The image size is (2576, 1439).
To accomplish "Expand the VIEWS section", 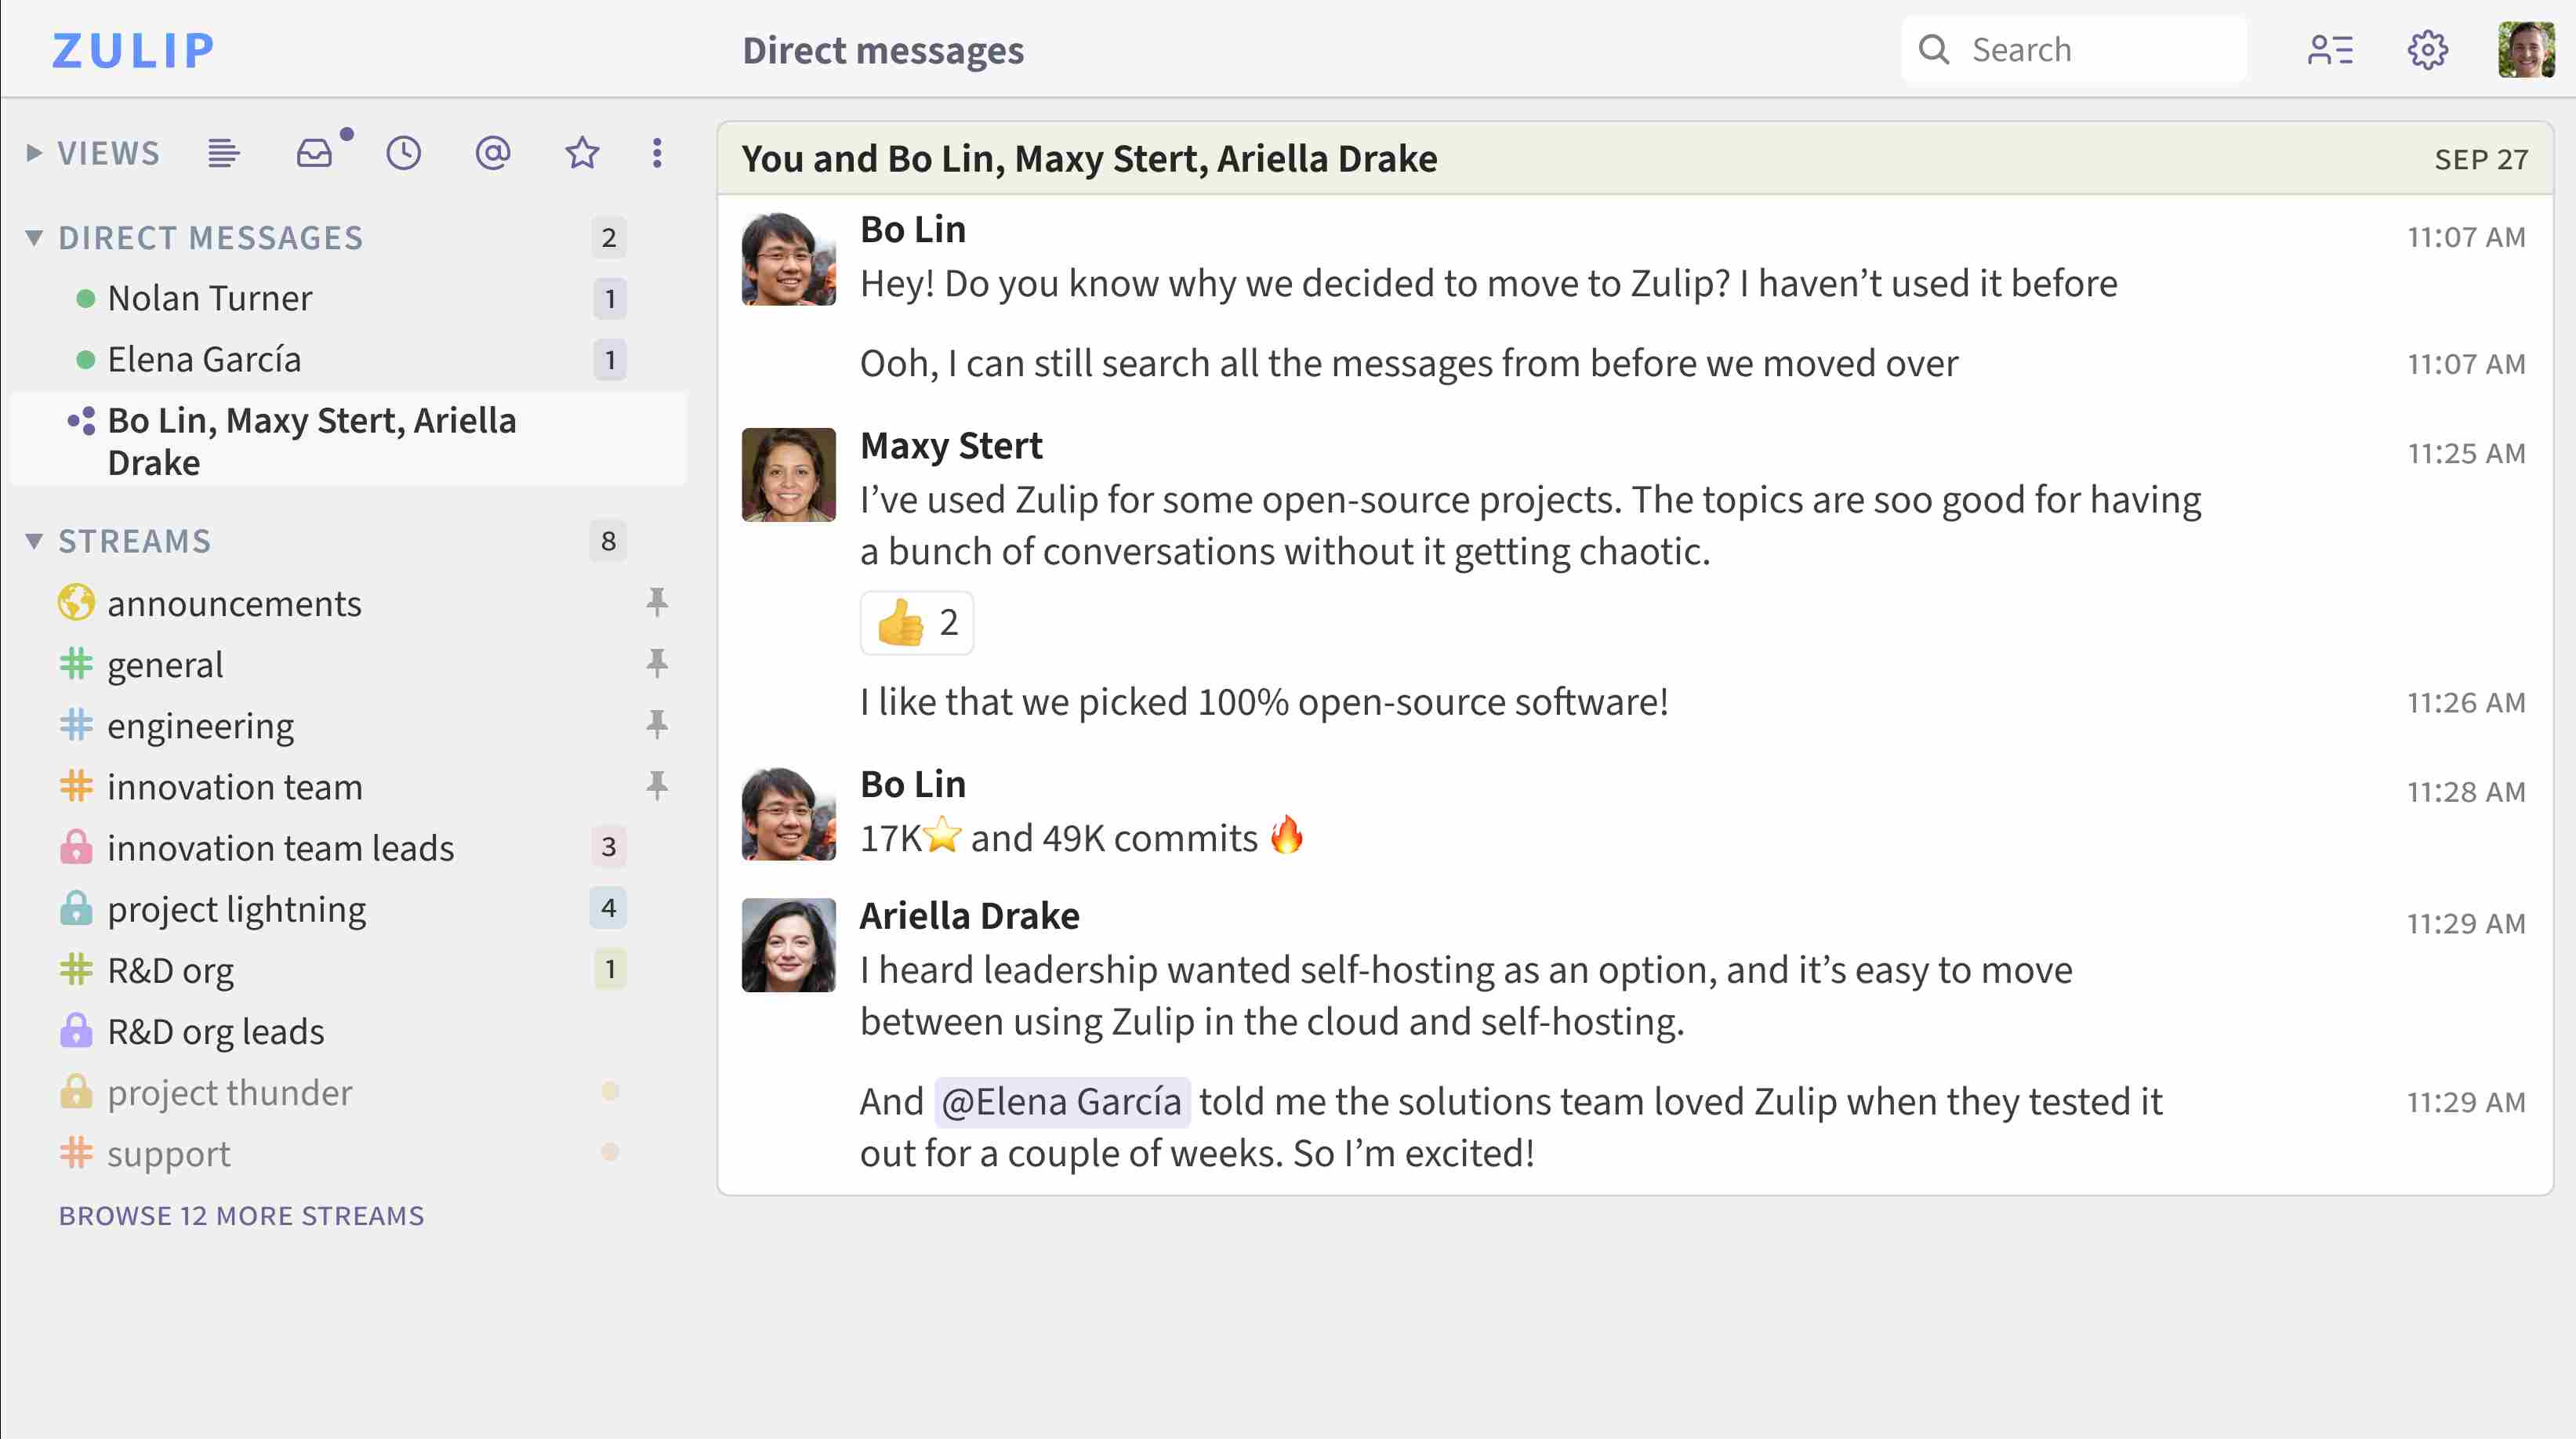I will pyautogui.click(x=33, y=152).
